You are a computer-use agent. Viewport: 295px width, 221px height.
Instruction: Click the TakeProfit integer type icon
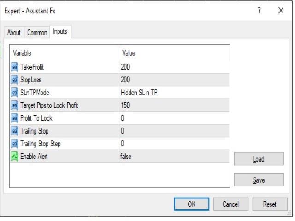coord(14,67)
